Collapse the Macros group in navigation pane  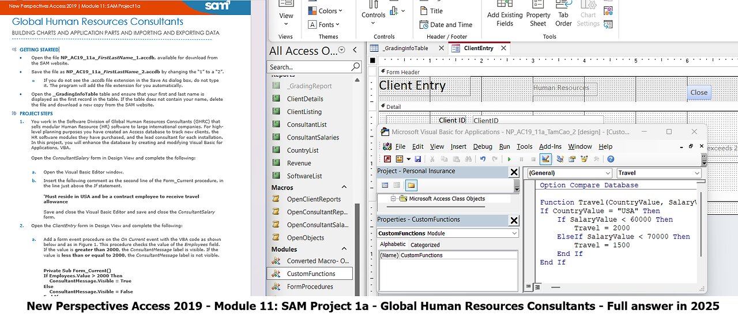coord(344,187)
